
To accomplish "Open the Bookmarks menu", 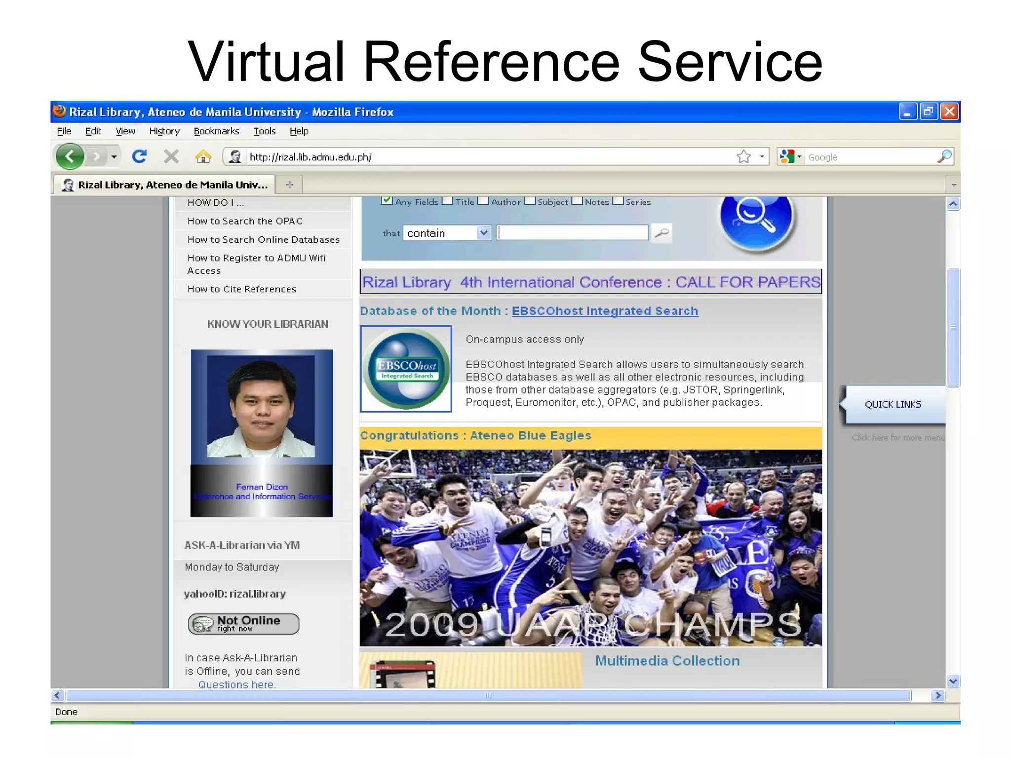I will (216, 131).
